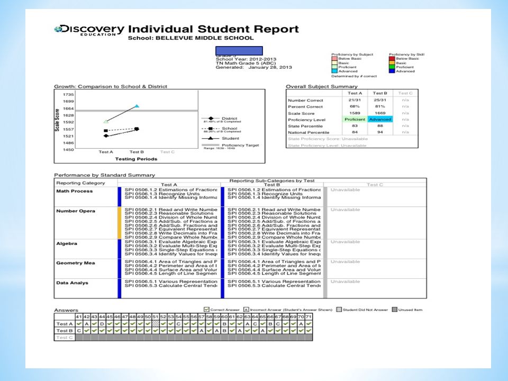Select the School square legend symbol

[211, 128]
